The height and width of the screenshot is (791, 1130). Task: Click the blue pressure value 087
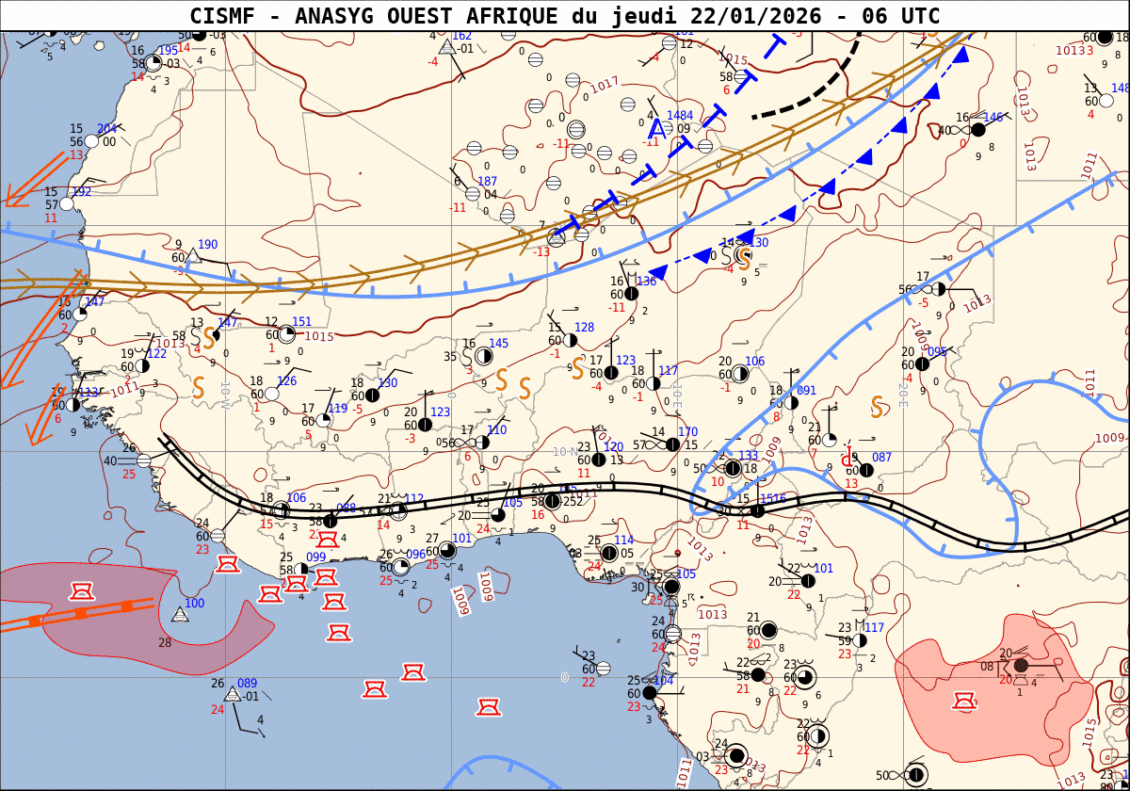coord(881,458)
